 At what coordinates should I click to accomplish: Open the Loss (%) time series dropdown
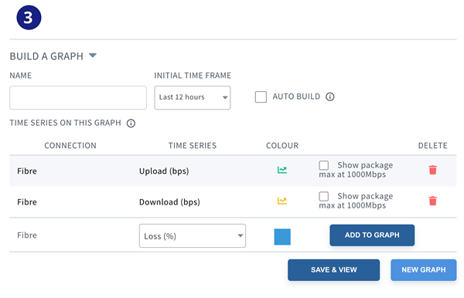point(193,236)
